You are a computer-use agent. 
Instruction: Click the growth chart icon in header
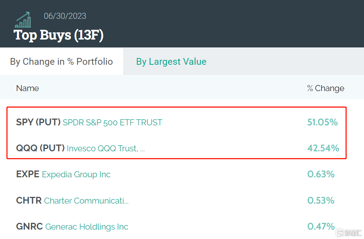(x=23, y=20)
